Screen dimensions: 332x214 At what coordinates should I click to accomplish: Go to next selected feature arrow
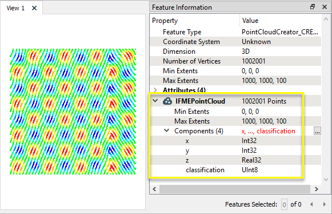325,204
